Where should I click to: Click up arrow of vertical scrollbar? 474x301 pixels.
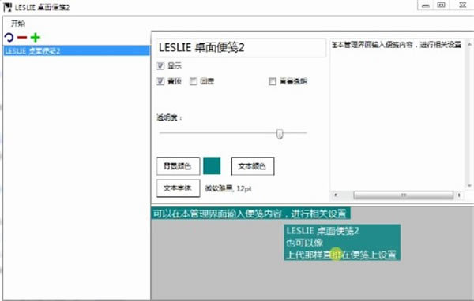coord(469,45)
